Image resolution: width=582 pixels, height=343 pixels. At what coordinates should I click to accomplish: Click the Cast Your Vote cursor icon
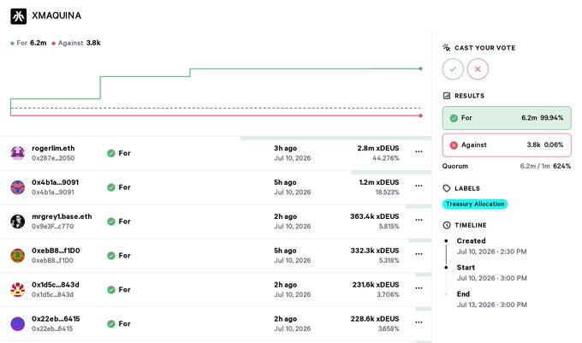coord(447,47)
